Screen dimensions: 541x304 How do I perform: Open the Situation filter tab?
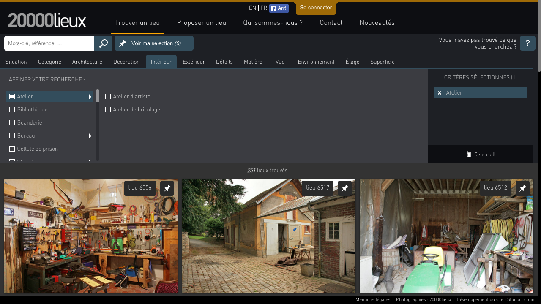(16, 62)
